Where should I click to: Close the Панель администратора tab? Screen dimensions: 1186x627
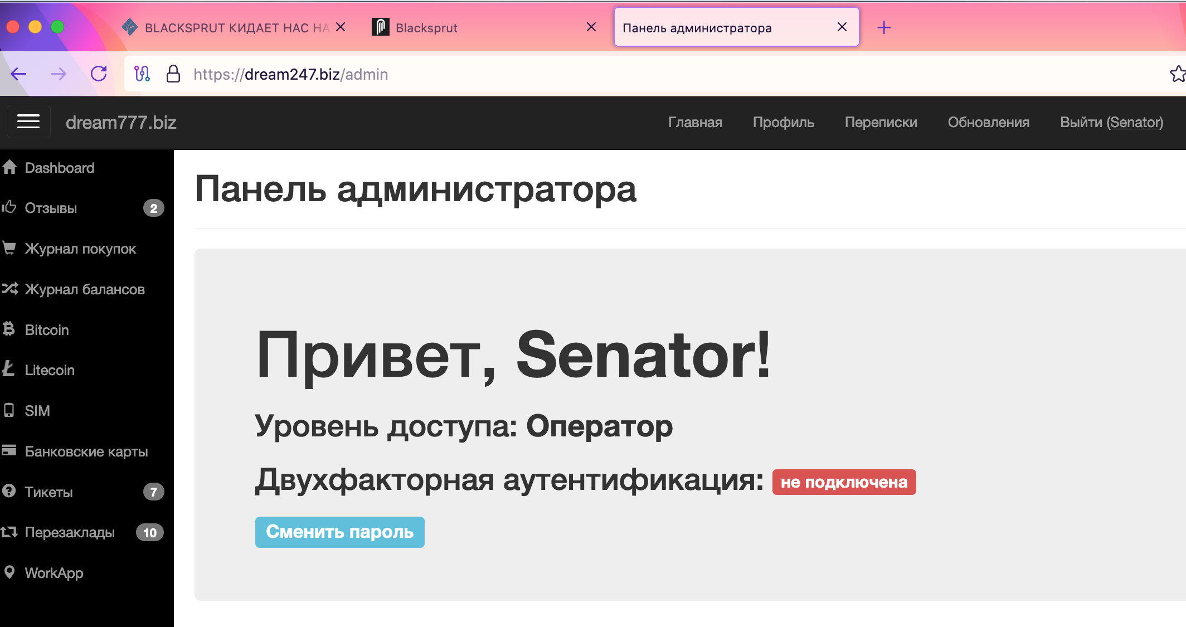(842, 27)
